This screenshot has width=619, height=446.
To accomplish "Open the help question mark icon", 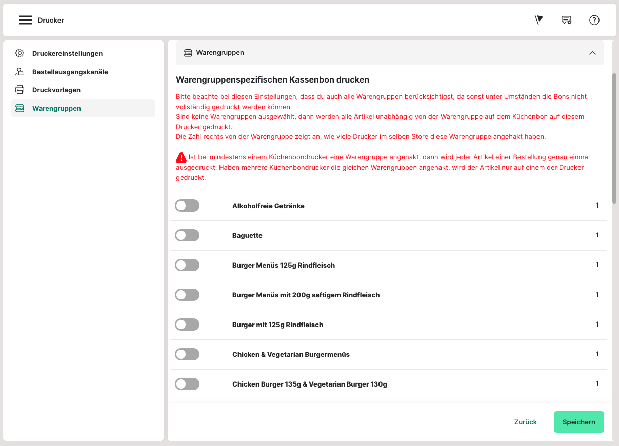I will click(x=594, y=20).
